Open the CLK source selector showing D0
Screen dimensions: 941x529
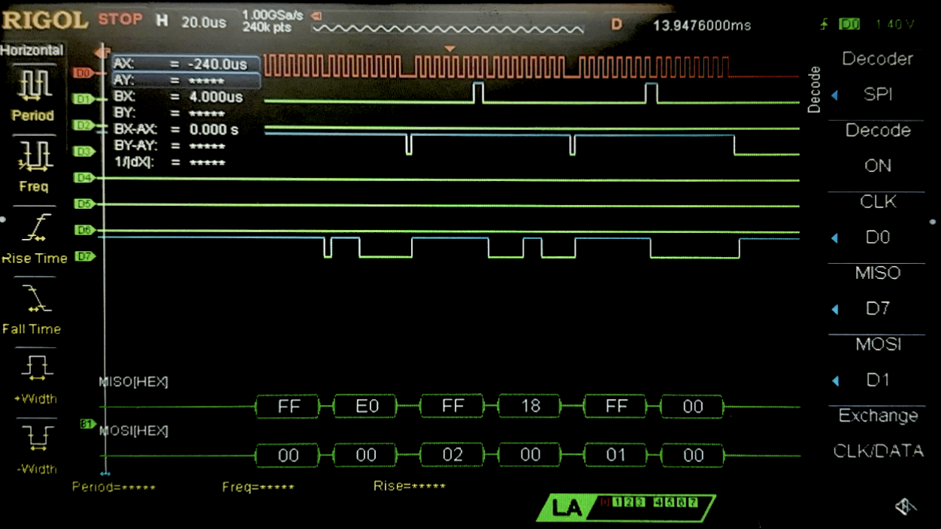pos(876,237)
